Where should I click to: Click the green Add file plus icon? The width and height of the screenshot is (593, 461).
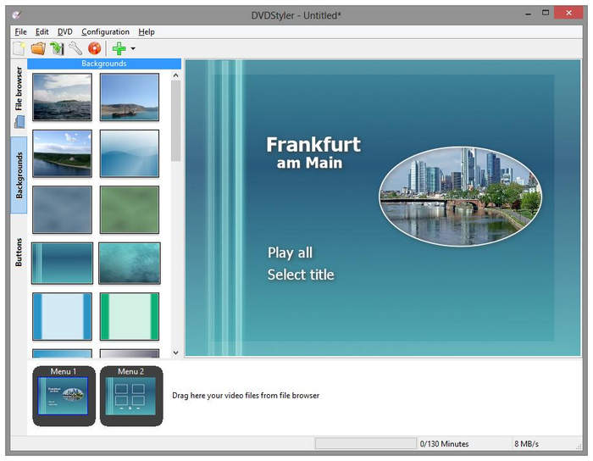point(119,49)
